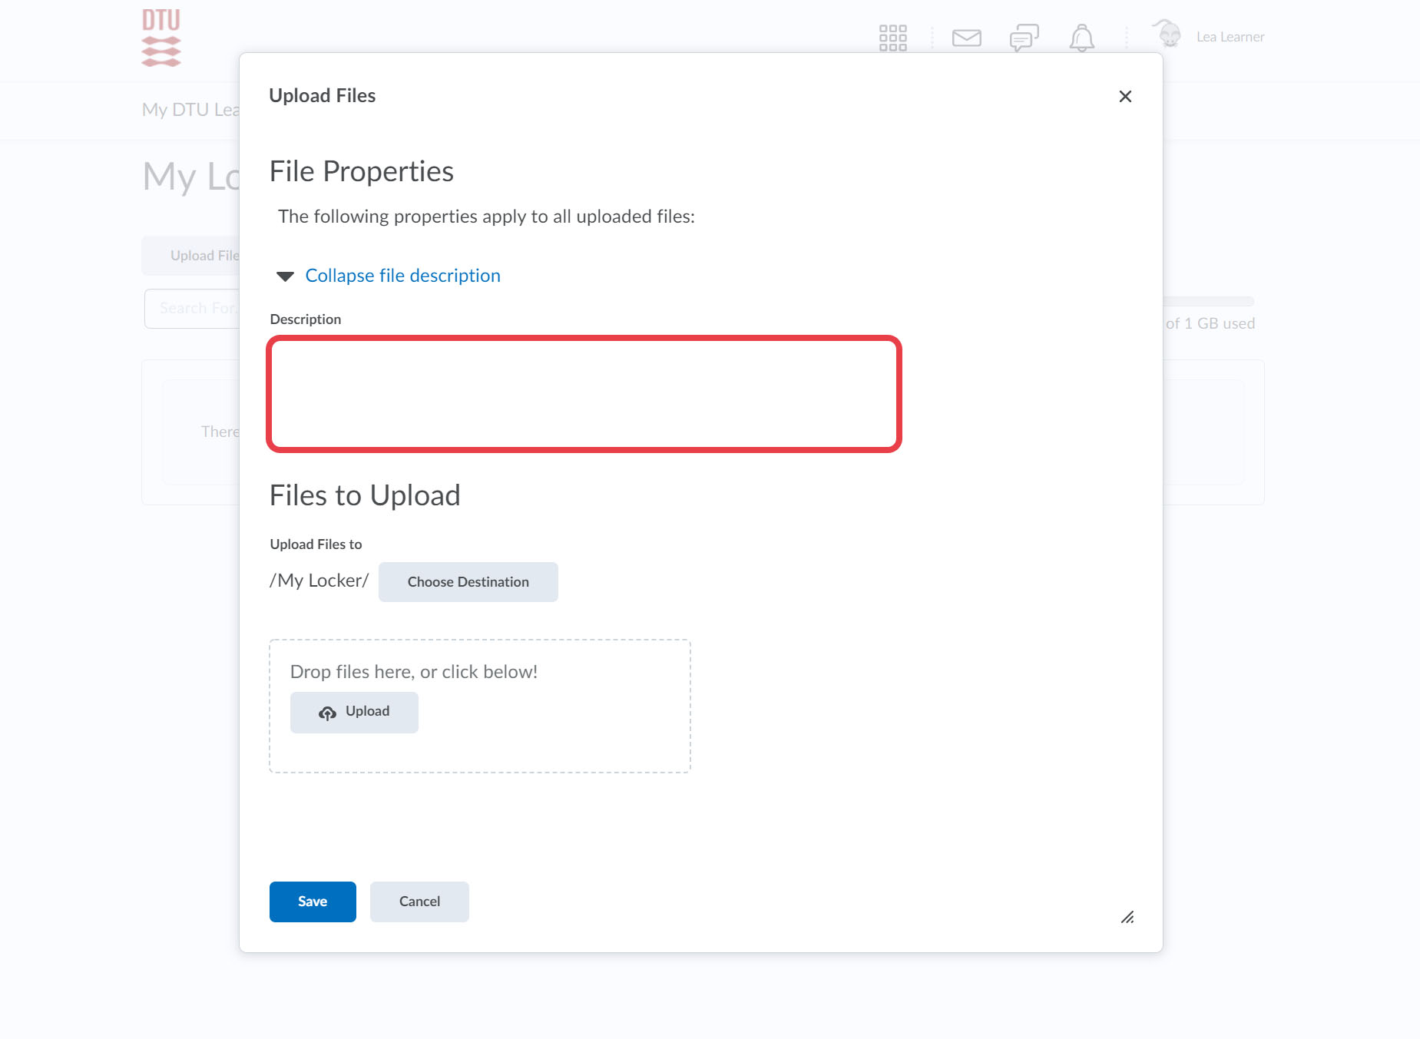
Task: Open the chat bubbles updates icon
Action: (1024, 38)
